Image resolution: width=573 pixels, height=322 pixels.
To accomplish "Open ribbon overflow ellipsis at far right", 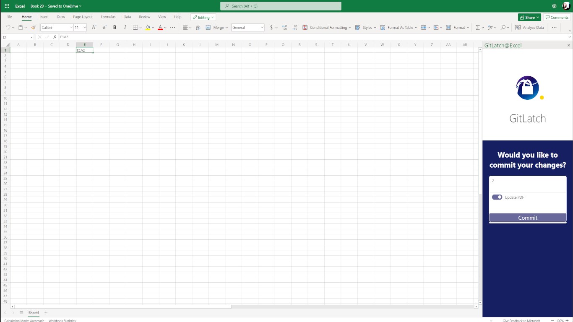I will tap(554, 27).
